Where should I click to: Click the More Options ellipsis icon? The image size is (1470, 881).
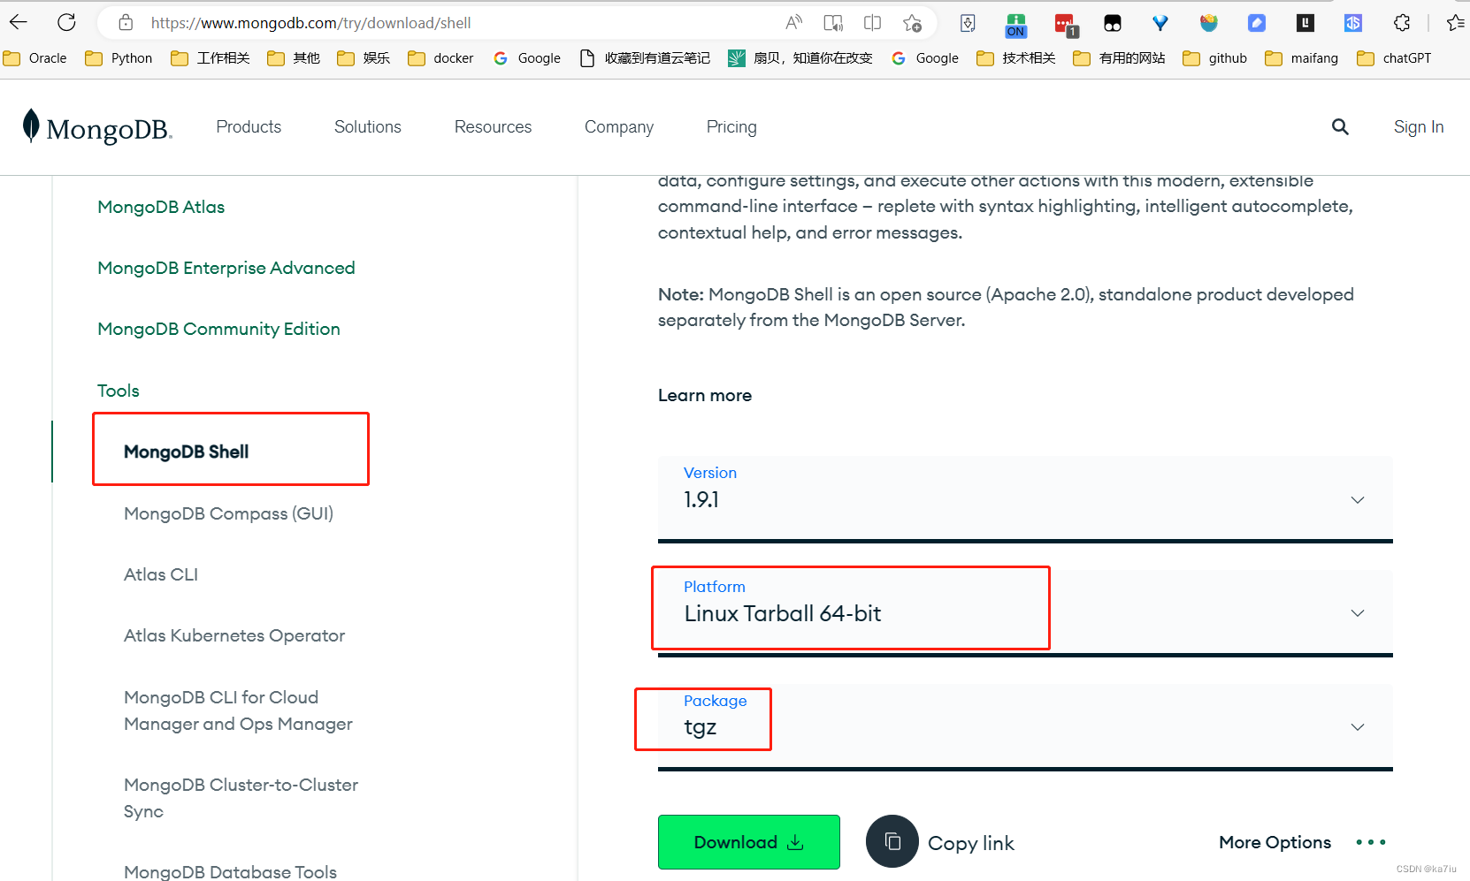tap(1369, 841)
